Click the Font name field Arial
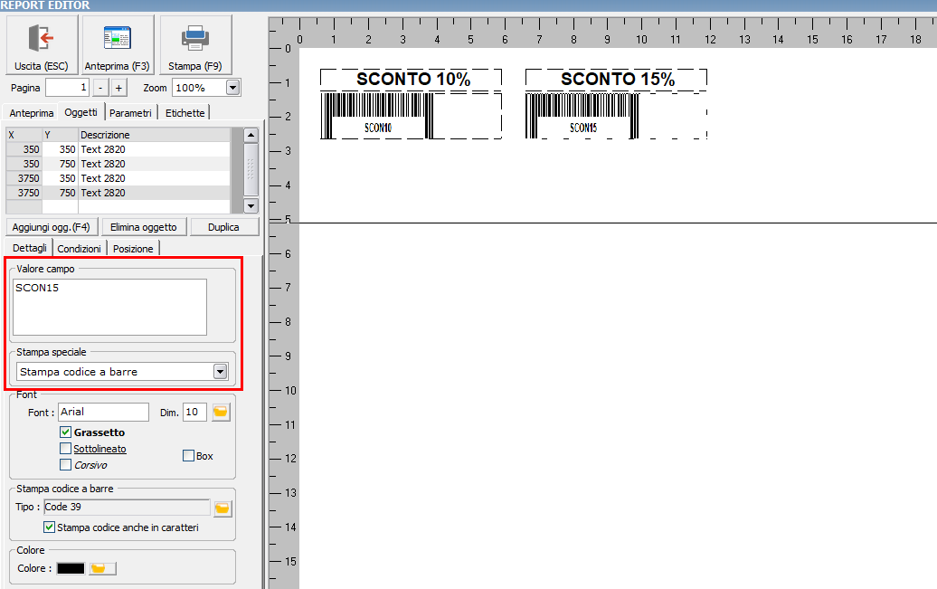Screen dimensions: 937x589 (x=103, y=412)
